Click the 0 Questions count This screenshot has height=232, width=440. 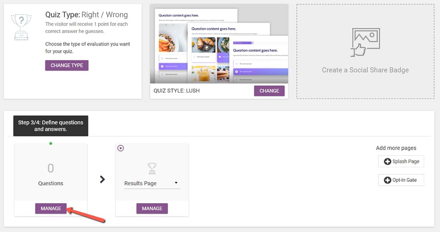pyautogui.click(x=51, y=168)
